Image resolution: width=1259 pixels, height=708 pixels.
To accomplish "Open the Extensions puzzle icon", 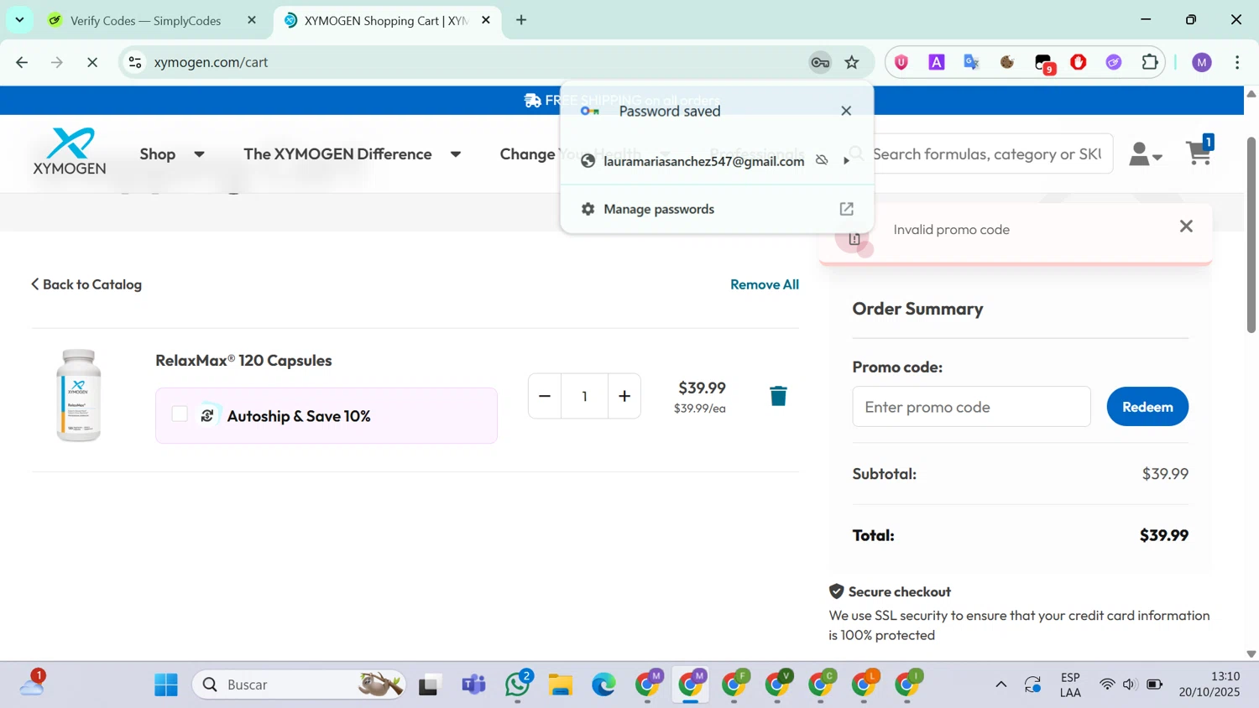I will (1150, 62).
